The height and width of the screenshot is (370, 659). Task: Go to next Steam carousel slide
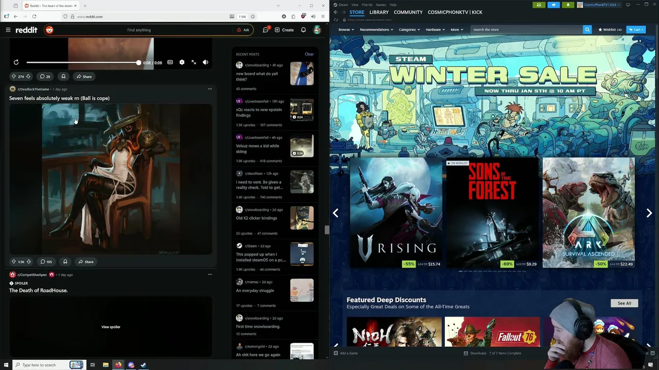click(649, 213)
